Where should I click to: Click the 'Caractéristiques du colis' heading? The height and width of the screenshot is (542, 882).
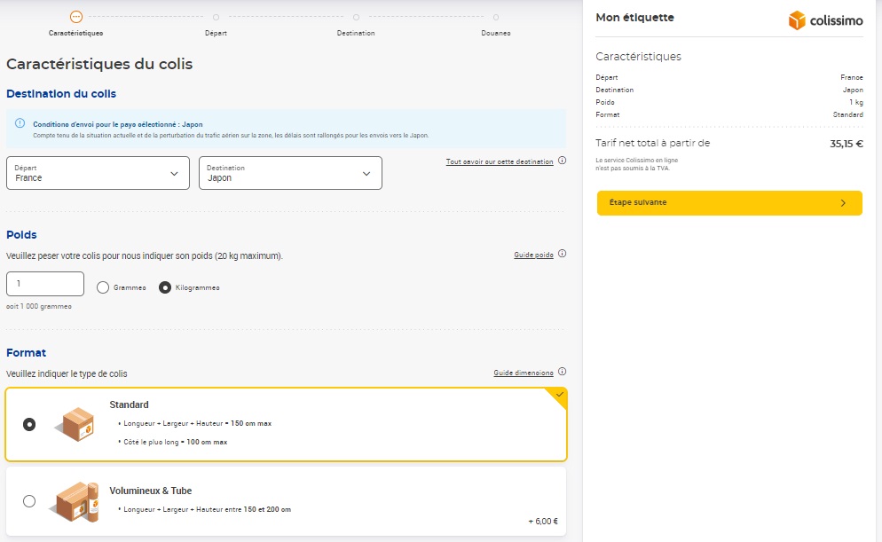click(99, 64)
